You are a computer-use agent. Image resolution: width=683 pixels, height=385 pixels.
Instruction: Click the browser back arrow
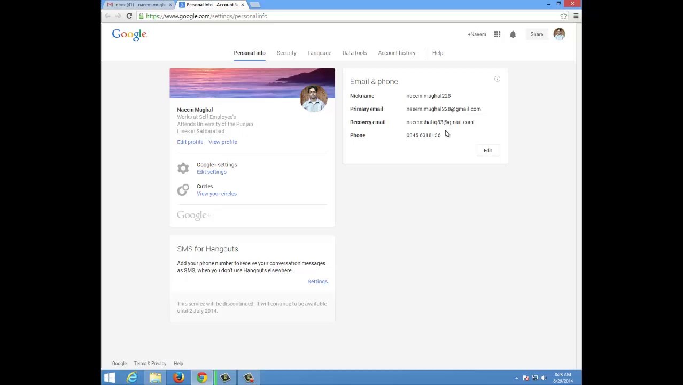tap(107, 16)
